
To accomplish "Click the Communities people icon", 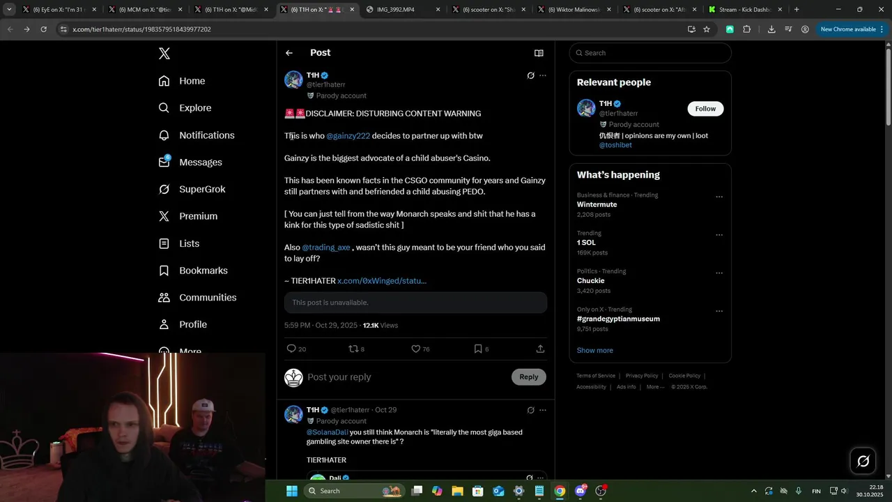I will pyautogui.click(x=164, y=298).
